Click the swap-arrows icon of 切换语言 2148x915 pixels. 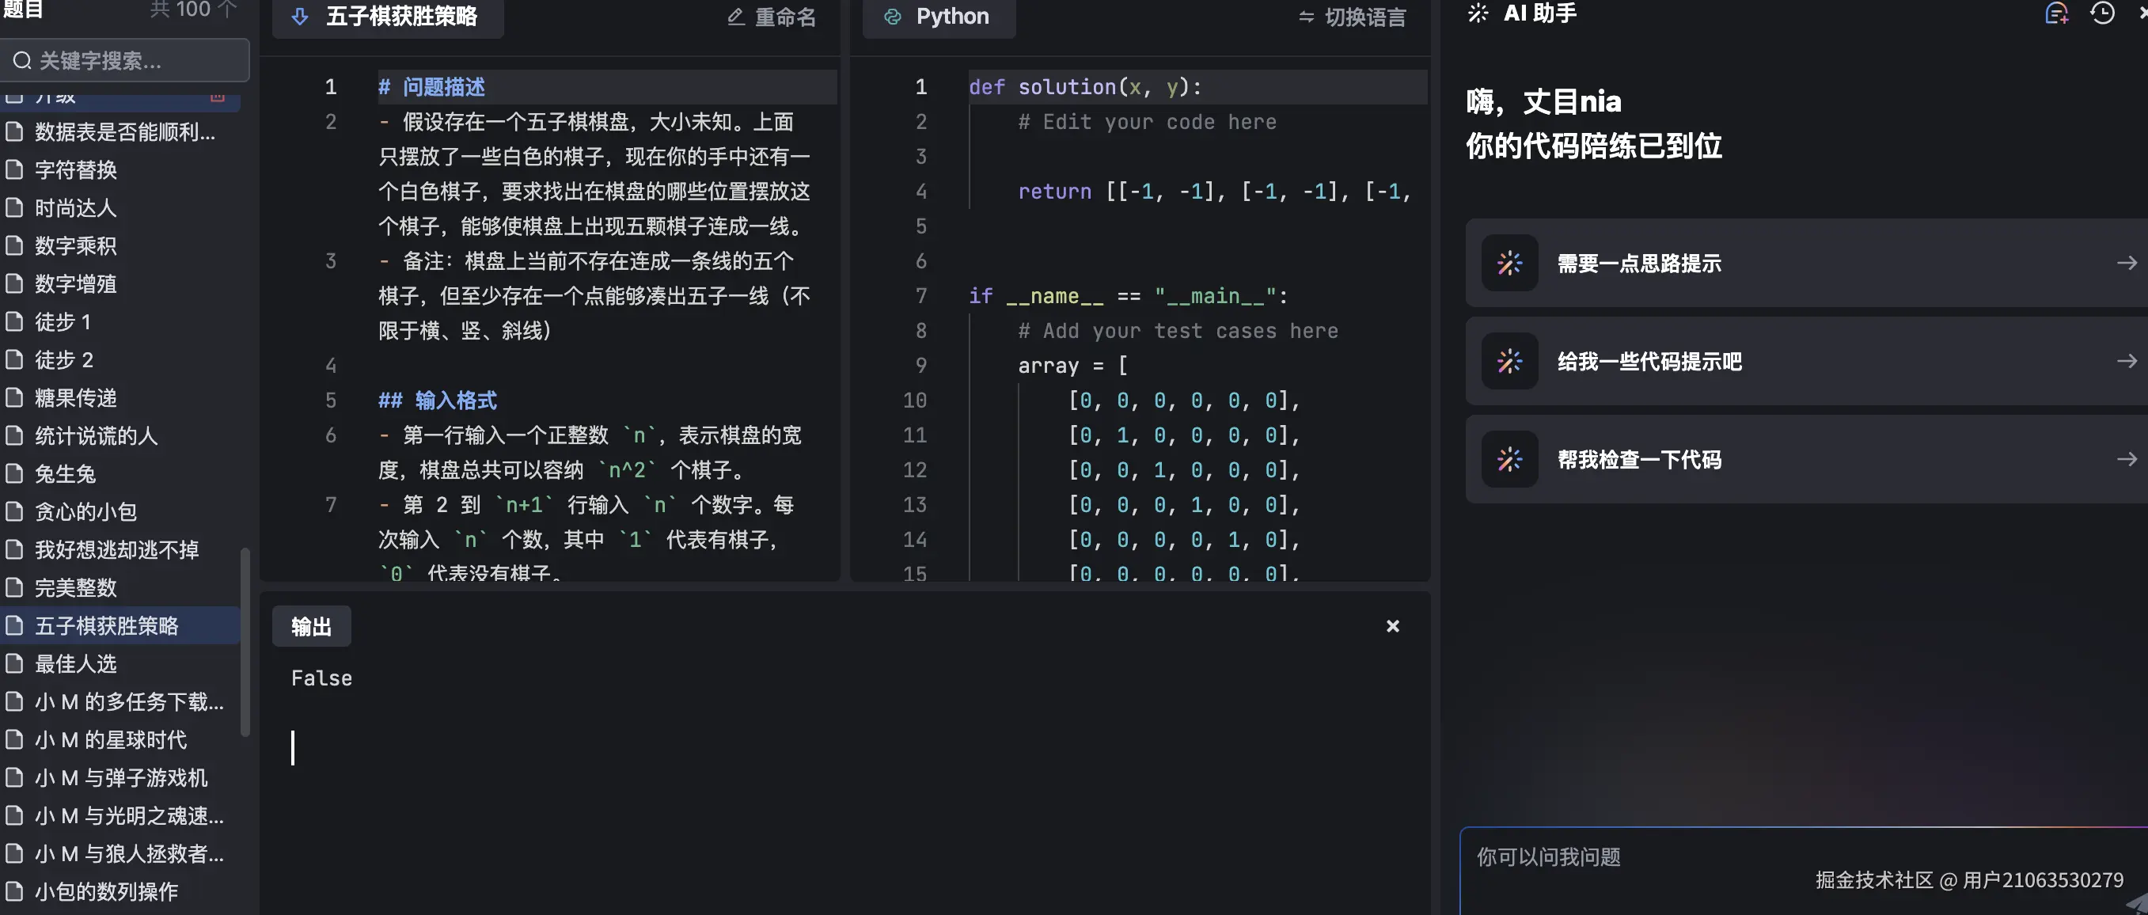point(1306,17)
